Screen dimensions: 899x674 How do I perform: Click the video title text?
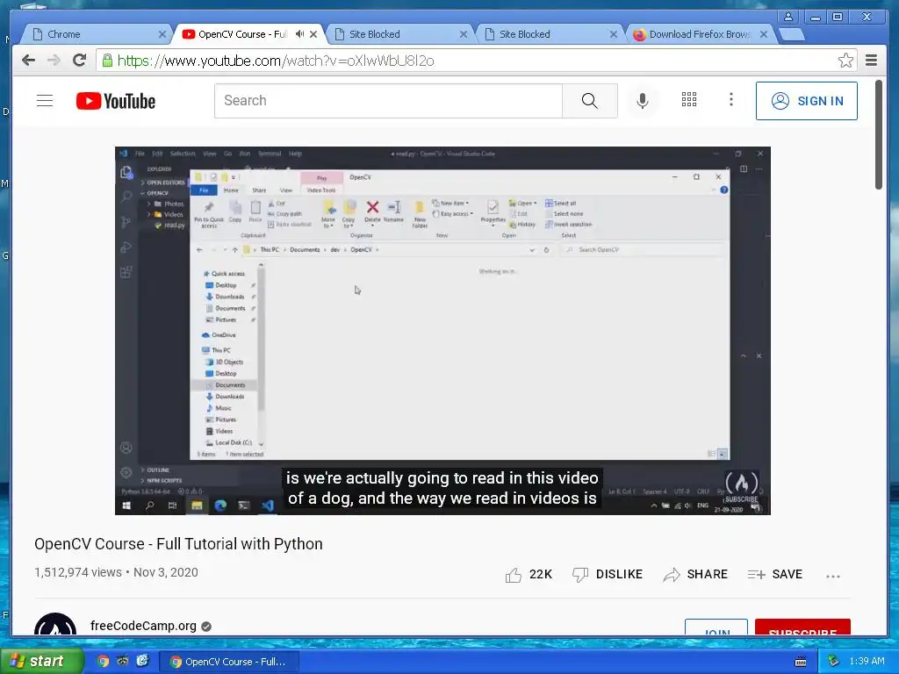(x=178, y=544)
